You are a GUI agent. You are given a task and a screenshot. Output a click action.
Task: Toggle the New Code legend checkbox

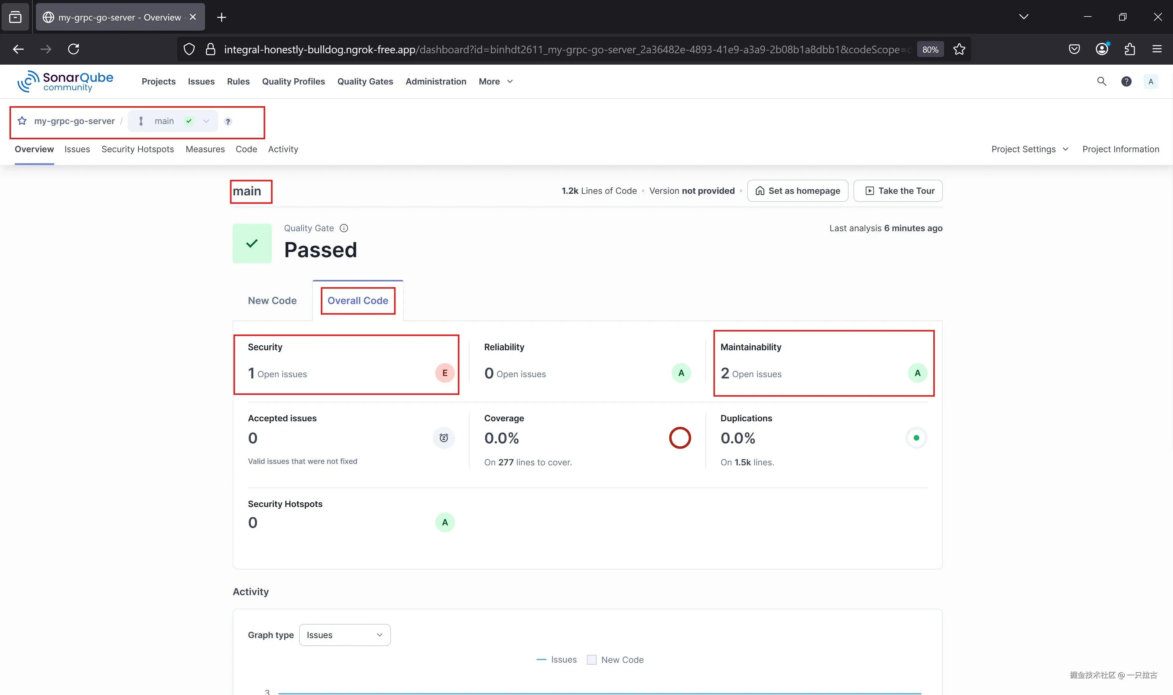tap(591, 659)
